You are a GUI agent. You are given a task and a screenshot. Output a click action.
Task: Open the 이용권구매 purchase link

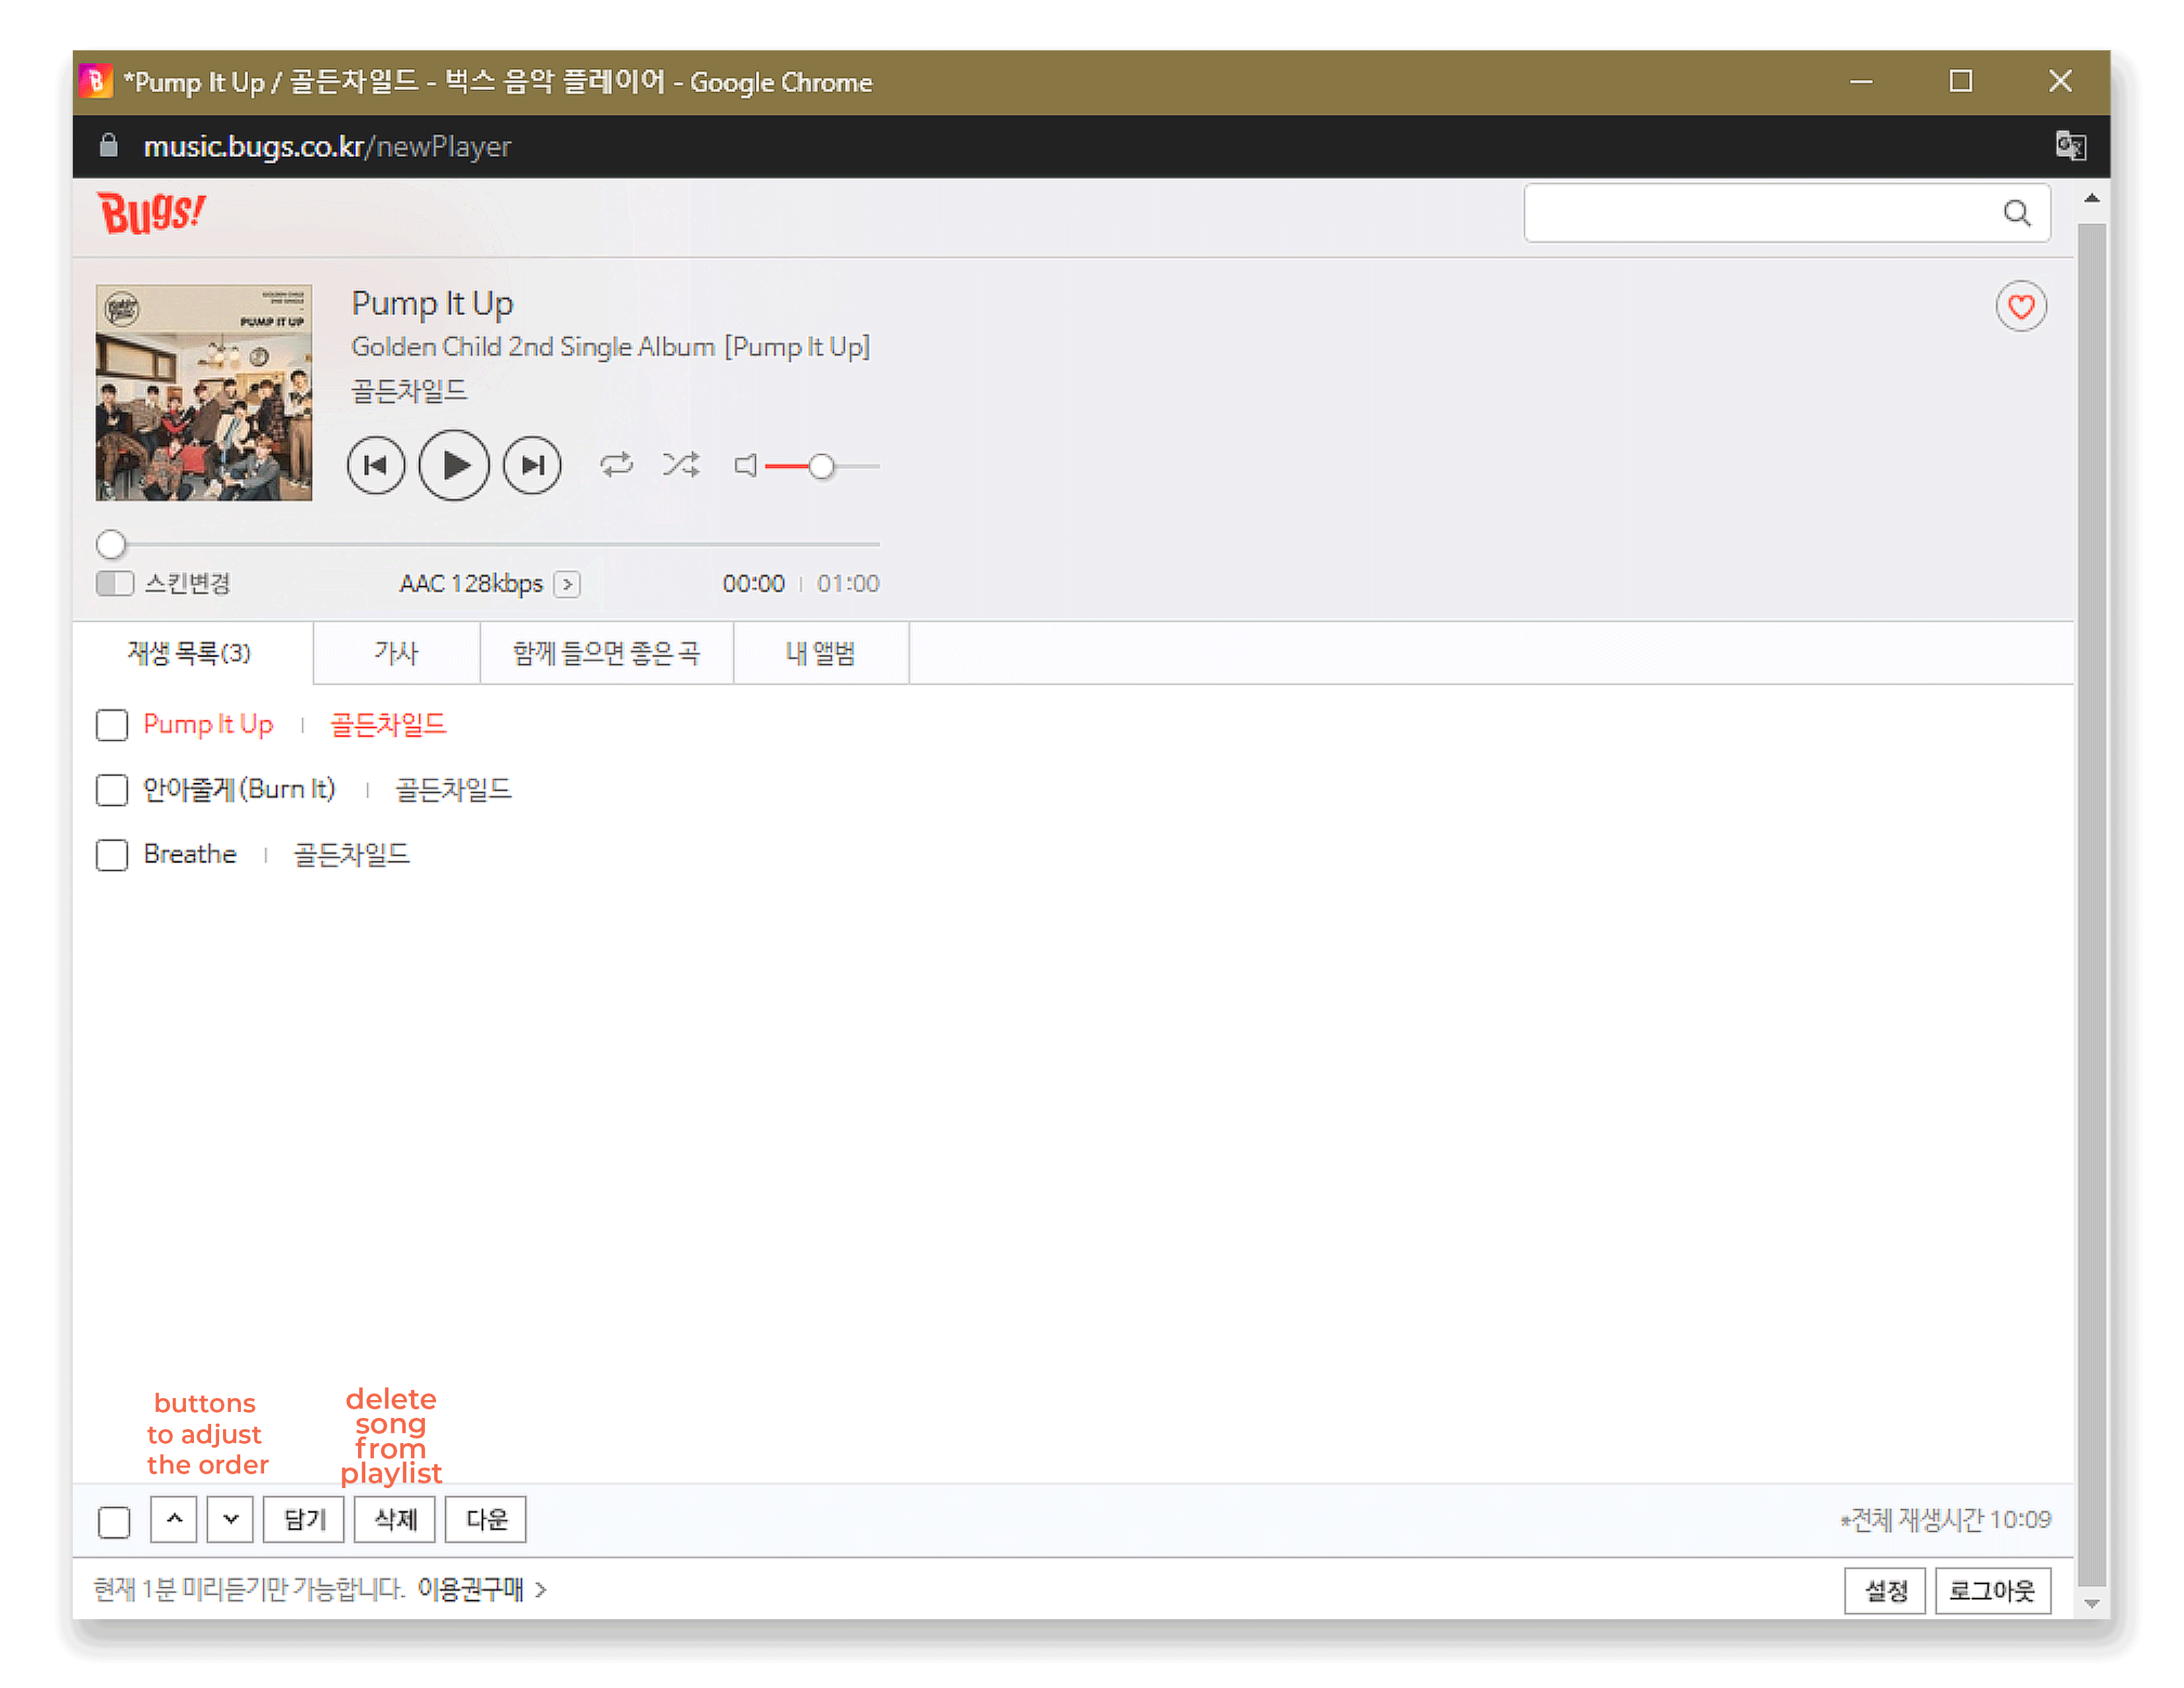[471, 1589]
